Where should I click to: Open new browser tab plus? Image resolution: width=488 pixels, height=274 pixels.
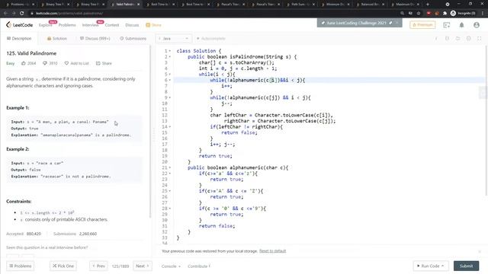[x=428, y=5]
